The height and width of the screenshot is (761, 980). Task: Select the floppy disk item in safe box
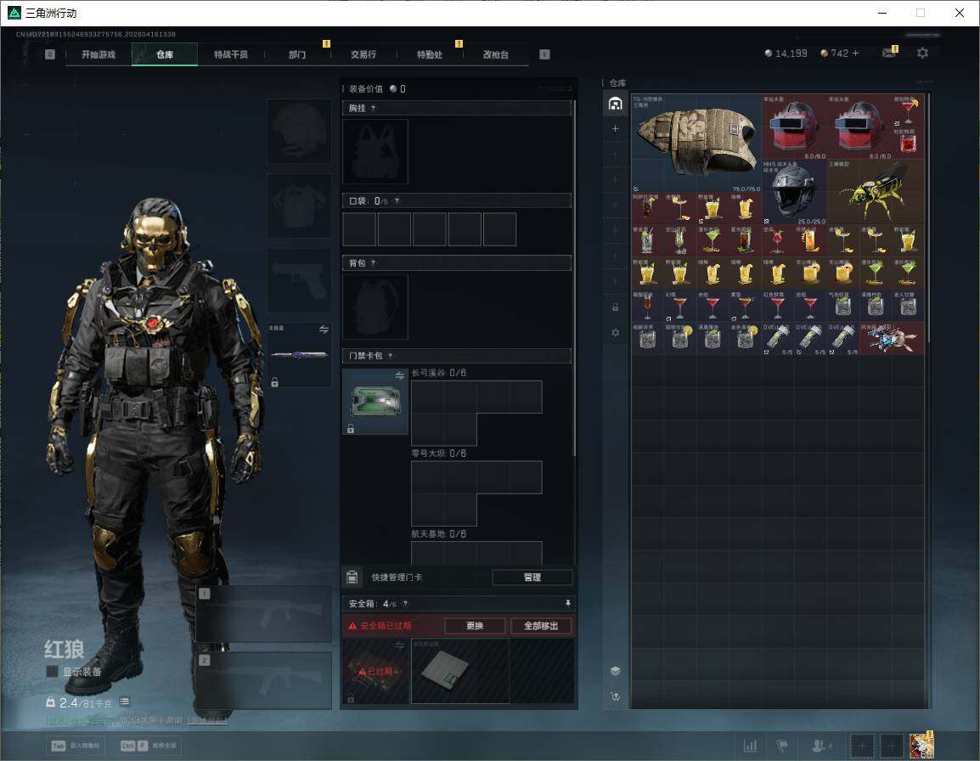[x=460, y=670]
